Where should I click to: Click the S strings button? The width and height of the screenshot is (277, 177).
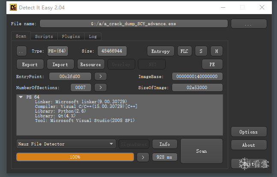click(x=201, y=51)
